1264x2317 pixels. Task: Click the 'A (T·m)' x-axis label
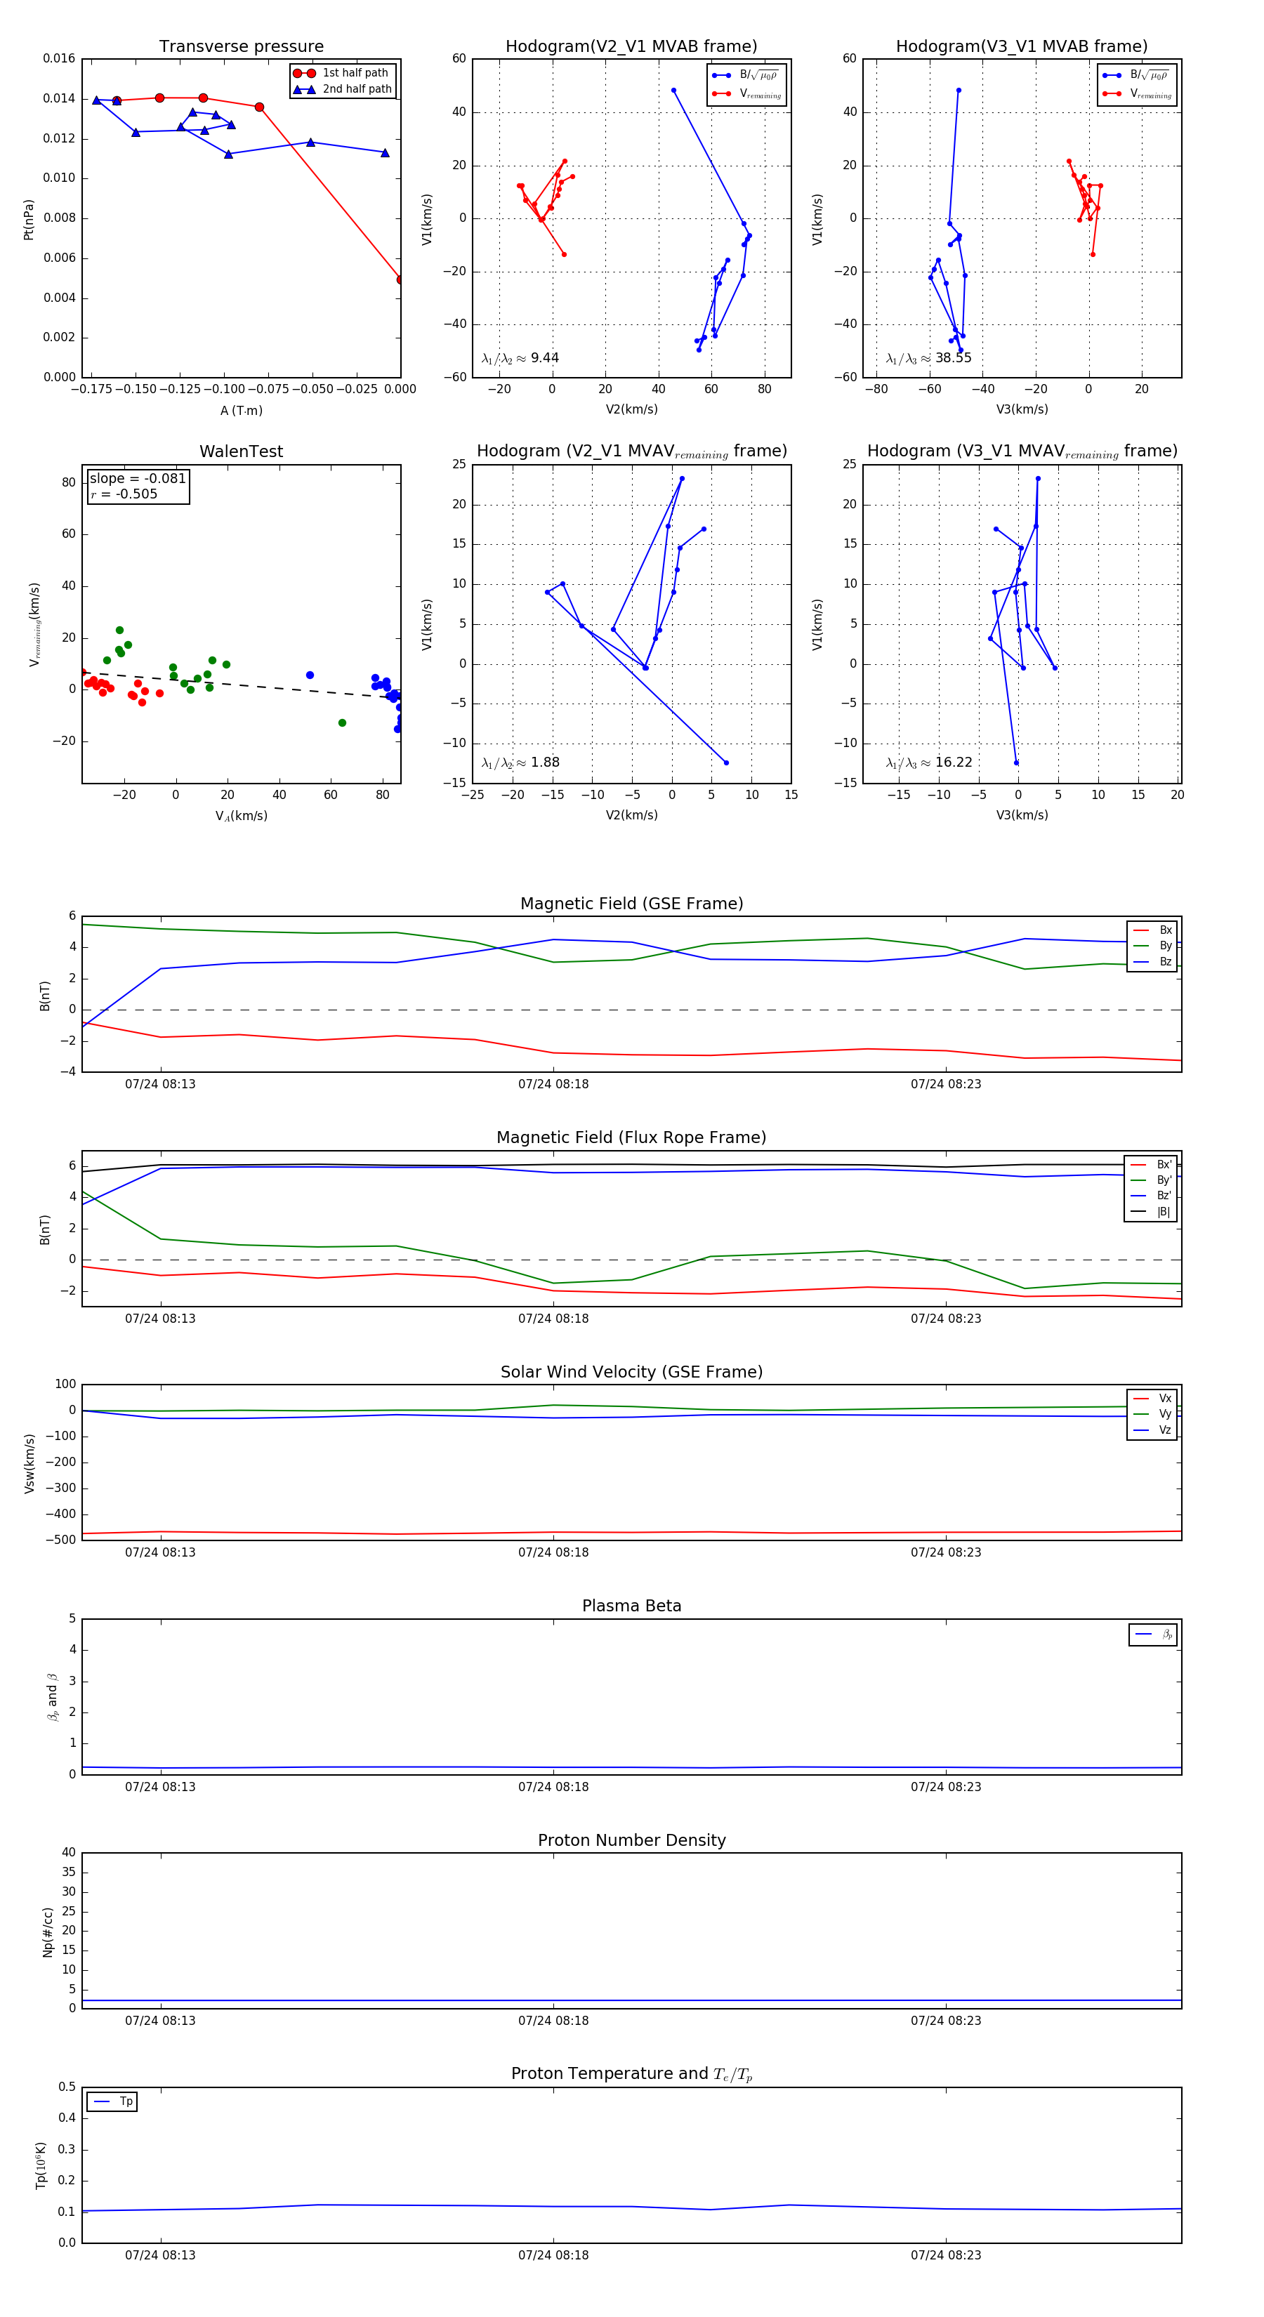coord(241,411)
